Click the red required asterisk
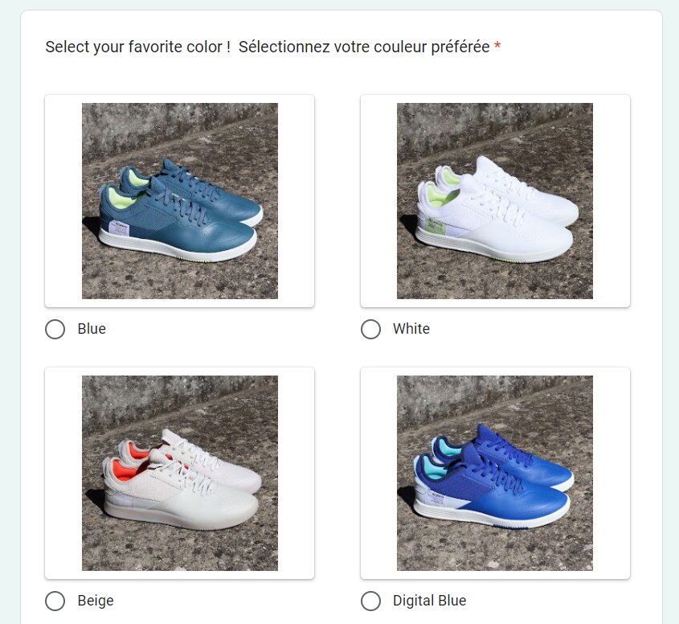 (497, 47)
